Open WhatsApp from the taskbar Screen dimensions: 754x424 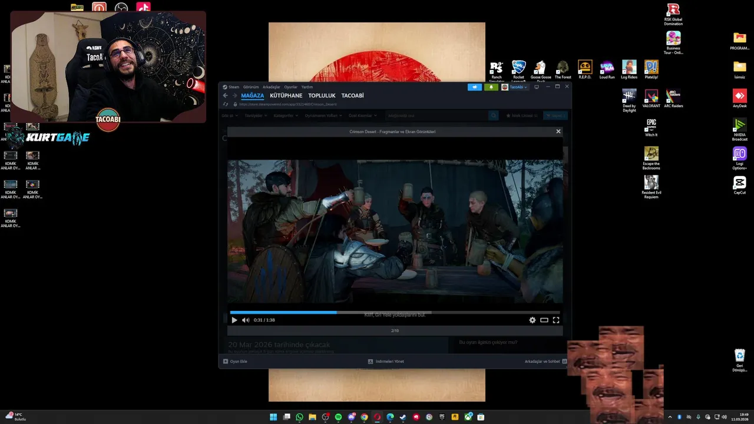tap(299, 417)
